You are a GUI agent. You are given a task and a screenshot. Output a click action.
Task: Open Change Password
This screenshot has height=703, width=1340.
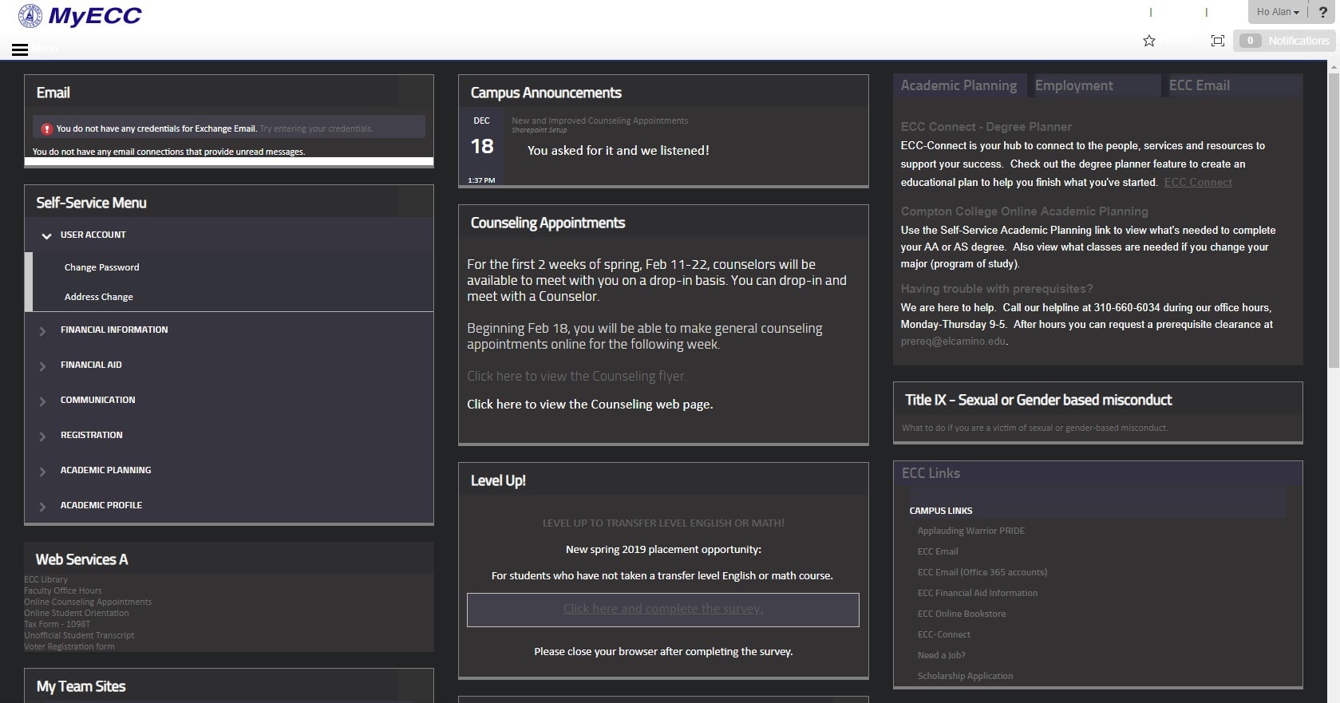click(101, 267)
